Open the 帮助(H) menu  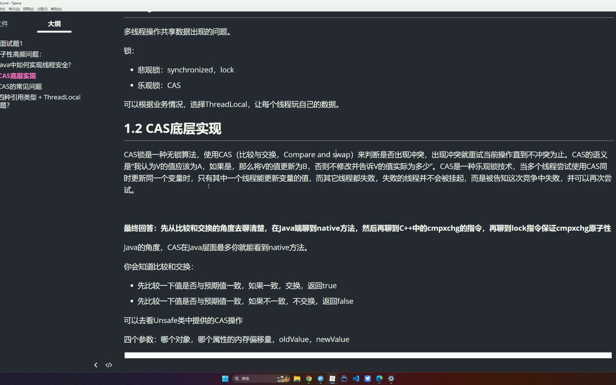(56, 9)
